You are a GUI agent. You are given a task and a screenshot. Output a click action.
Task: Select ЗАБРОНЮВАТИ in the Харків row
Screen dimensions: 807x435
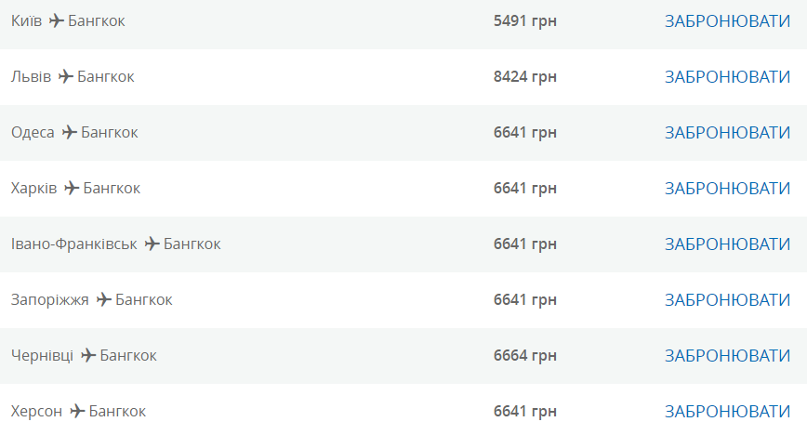click(x=727, y=188)
